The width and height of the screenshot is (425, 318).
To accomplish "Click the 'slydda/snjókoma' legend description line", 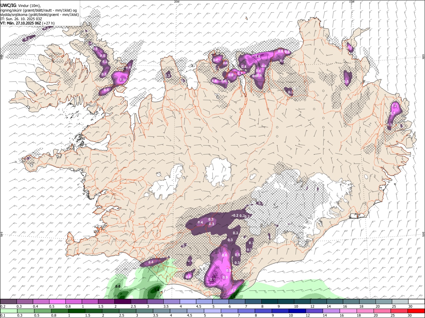I will [x=40, y=15].
